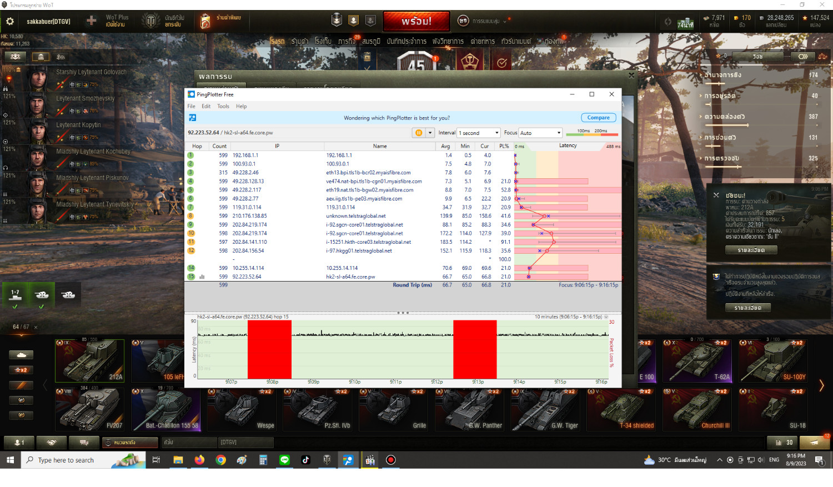The height and width of the screenshot is (487, 833).
Task: Select row unknown.telstraglobal.net
Action: (x=403, y=216)
